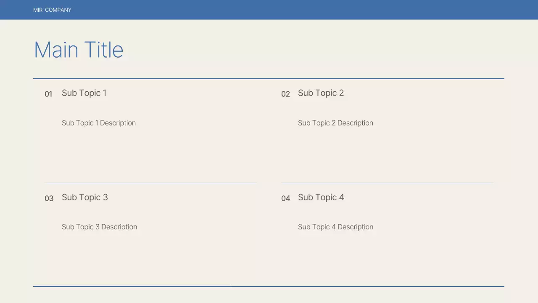Select the Sub Topic 1 heading

click(x=84, y=93)
